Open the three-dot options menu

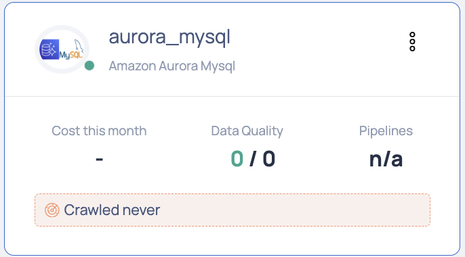pyautogui.click(x=412, y=42)
